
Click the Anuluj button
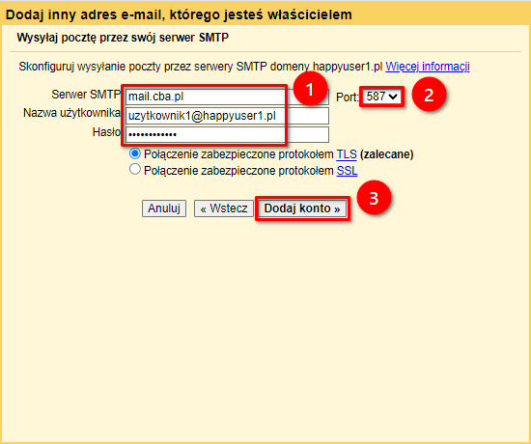pyautogui.click(x=164, y=208)
